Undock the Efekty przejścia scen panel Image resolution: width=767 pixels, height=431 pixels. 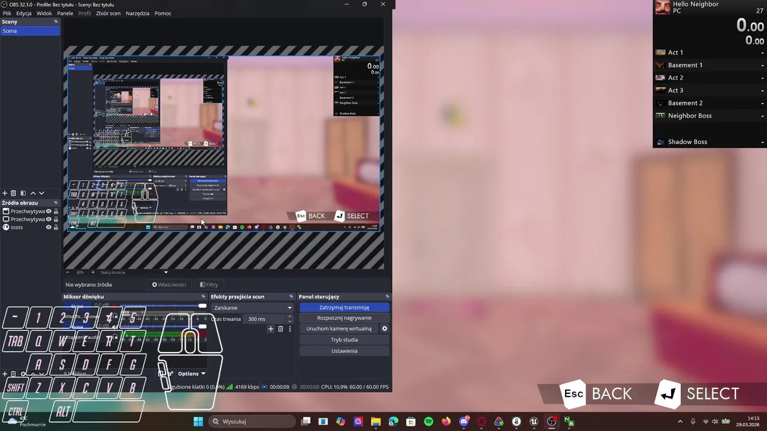(x=291, y=296)
